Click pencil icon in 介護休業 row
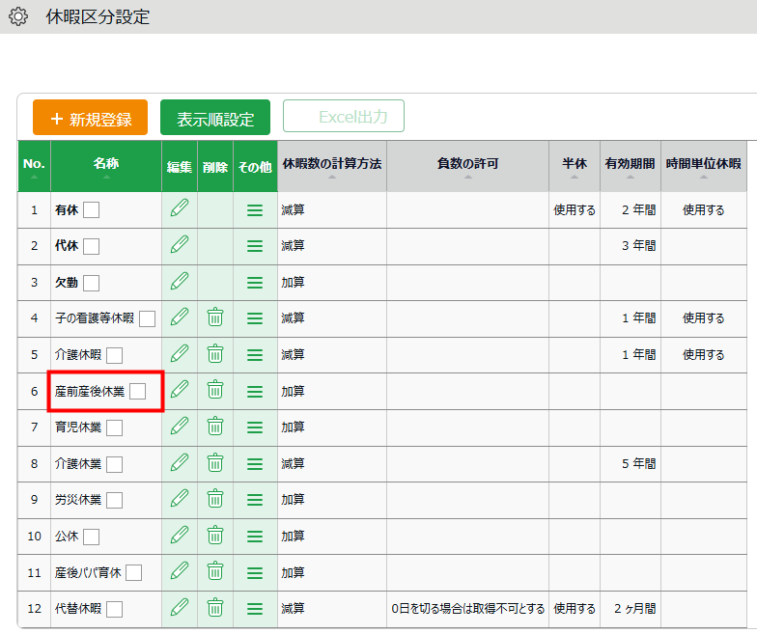Image resolution: width=757 pixels, height=634 pixels. pos(180,463)
